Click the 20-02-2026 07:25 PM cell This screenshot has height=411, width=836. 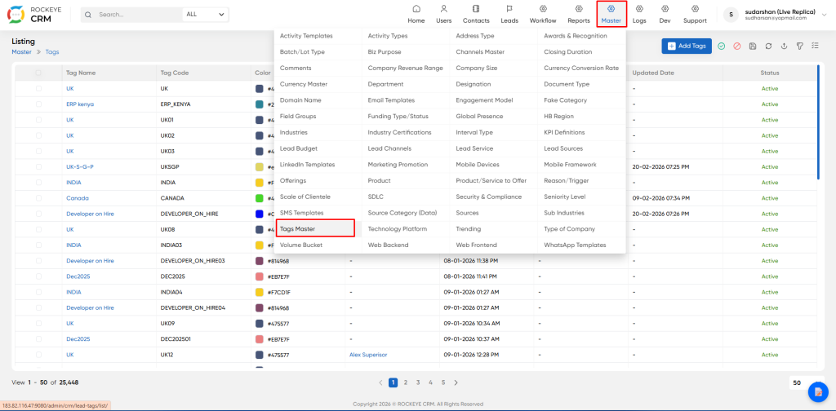pos(661,166)
